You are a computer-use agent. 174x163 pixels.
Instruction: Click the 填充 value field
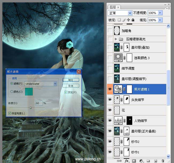(x=153, y=20)
